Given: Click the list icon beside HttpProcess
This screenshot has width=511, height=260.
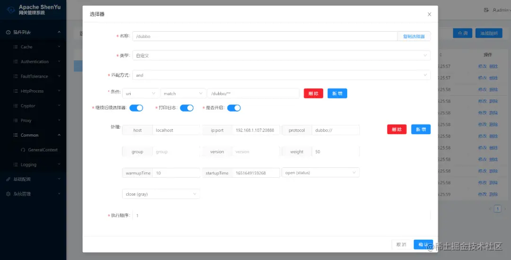Looking at the screenshot, I should 15,91.
